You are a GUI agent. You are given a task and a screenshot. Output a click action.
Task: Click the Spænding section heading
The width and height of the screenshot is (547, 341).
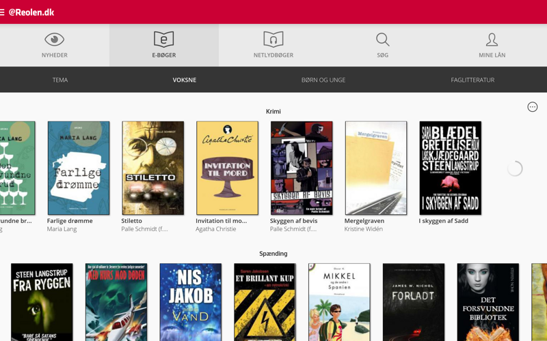click(273, 254)
